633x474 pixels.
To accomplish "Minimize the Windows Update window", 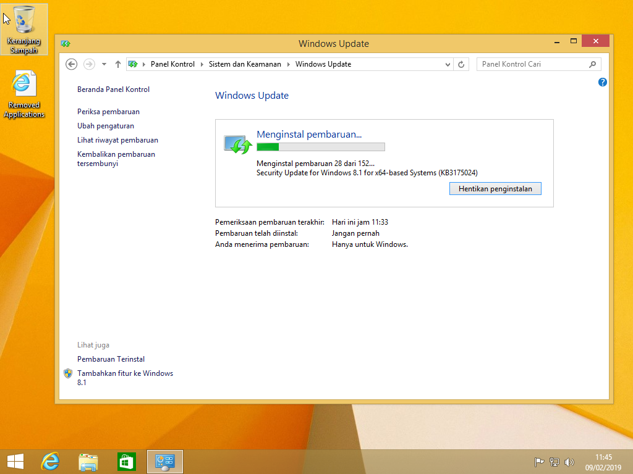I will pos(557,41).
